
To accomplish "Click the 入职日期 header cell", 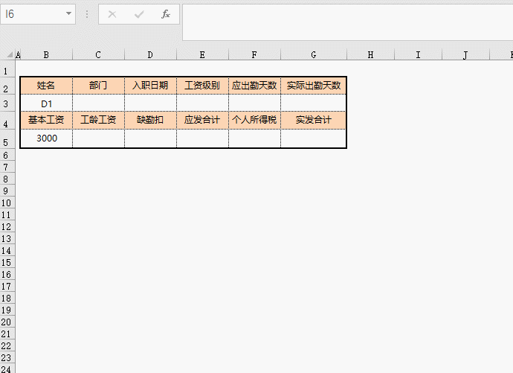I will point(150,86).
